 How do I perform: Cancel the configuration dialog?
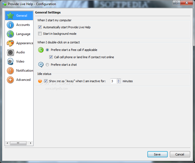pyautogui.click(x=180, y=154)
